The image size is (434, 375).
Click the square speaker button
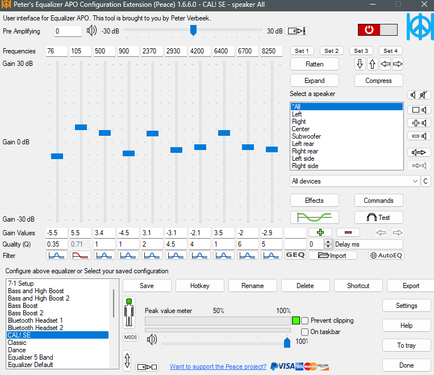(x=419, y=110)
